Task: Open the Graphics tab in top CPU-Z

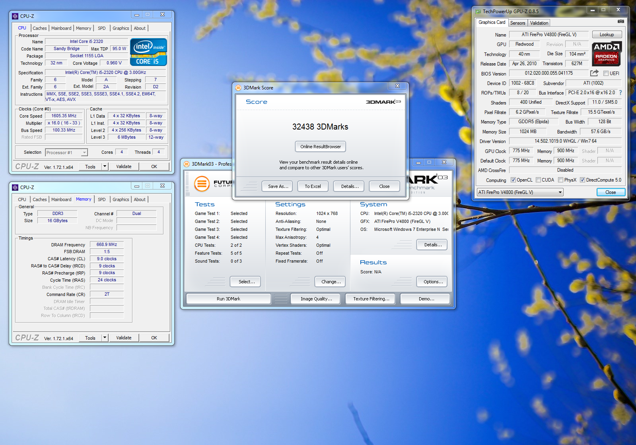Action: 121,28
